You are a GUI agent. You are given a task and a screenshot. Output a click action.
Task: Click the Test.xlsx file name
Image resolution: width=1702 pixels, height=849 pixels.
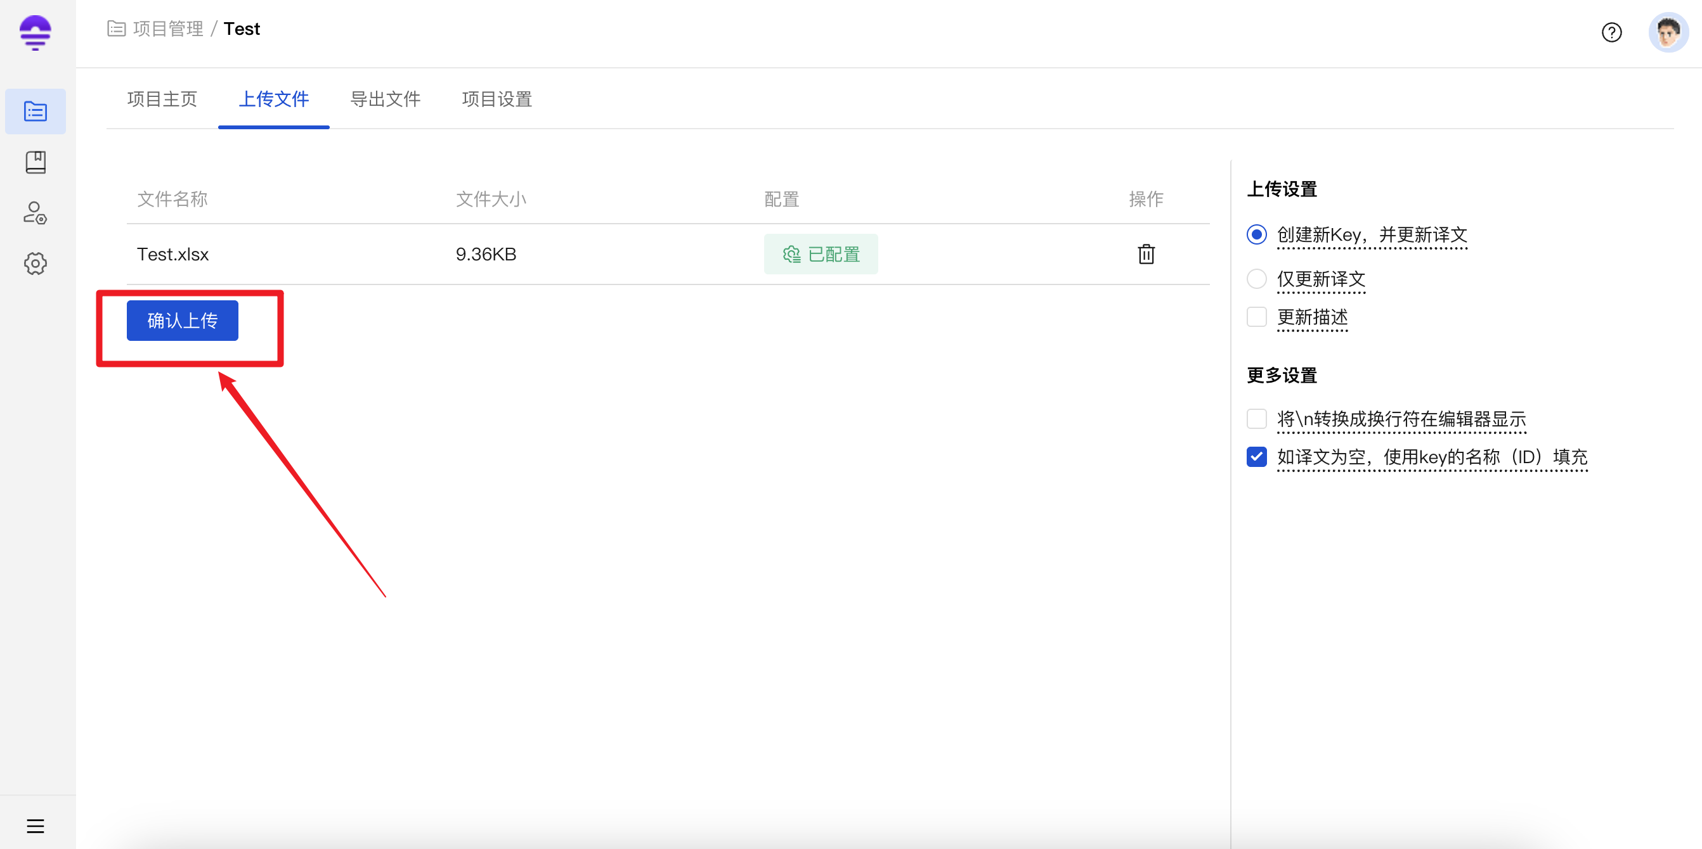[x=172, y=254]
